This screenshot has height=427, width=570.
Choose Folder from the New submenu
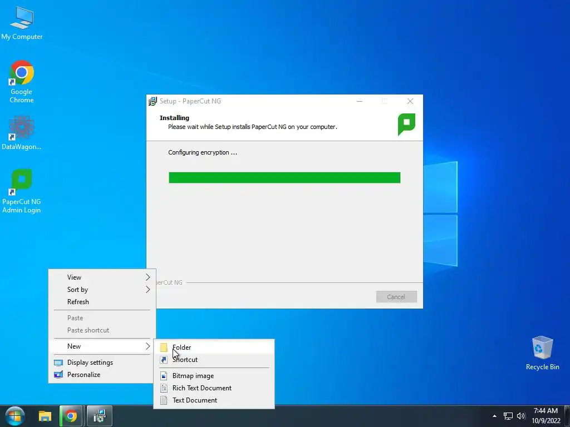pyautogui.click(x=214, y=347)
